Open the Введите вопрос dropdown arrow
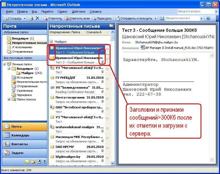 tap(216, 12)
